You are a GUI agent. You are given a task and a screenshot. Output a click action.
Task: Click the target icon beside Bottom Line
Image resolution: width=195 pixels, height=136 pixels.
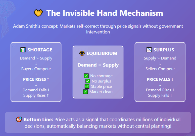(x=19, y=120)
